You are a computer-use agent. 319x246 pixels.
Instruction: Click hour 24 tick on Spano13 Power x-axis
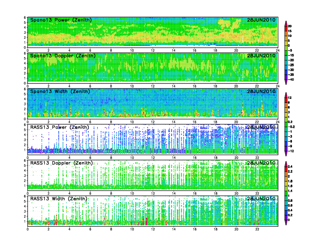(277, 50)
